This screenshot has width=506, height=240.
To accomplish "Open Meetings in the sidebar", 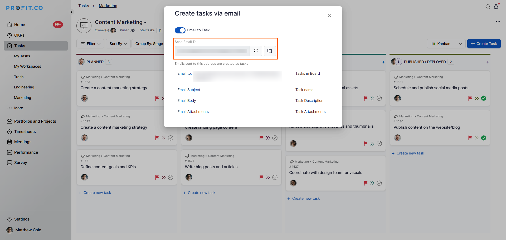I will tap(19, 142).
